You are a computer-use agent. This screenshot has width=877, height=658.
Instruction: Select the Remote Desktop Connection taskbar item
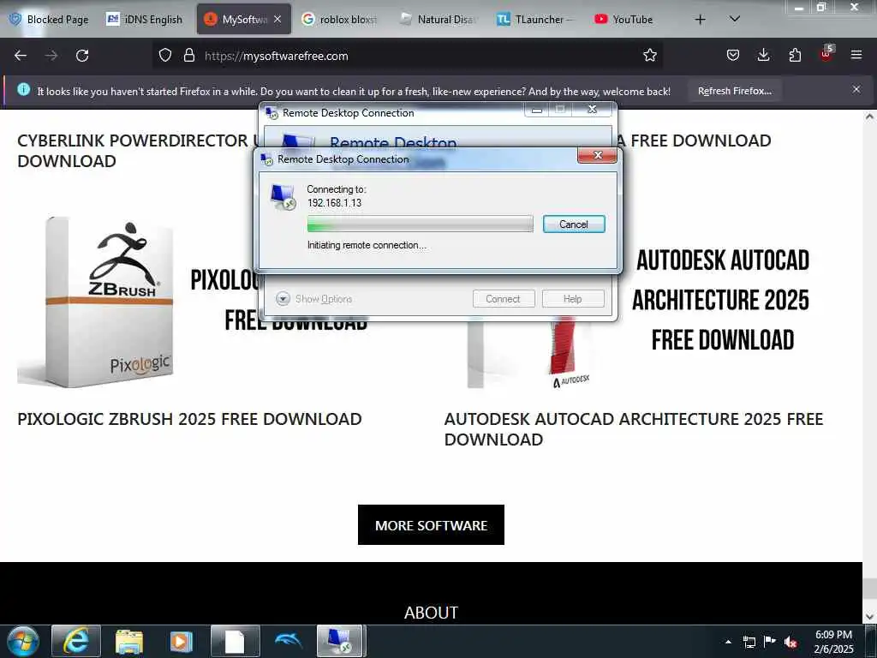[x=341, y=641]
